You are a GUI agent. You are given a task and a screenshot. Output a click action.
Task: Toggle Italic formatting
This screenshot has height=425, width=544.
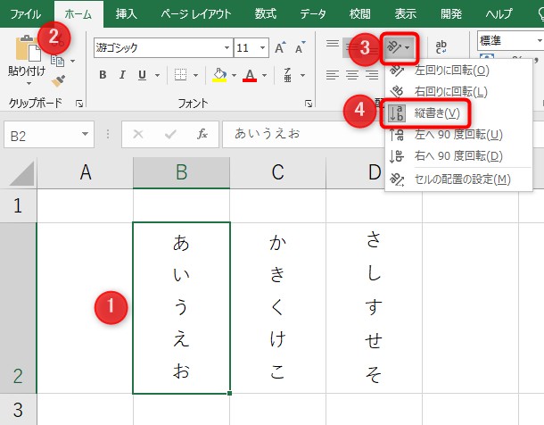[122, 75]
